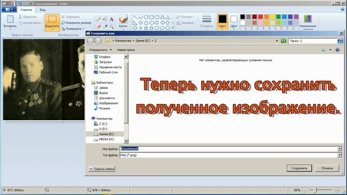Select the Magnifier tool in Paint

click(112, 27)
